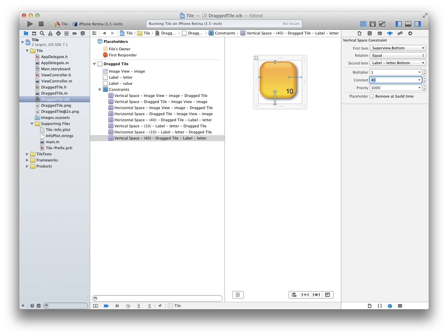Screen dimensions: 448x336
Task: Select ViewController.m file
Action: [56, 81]
